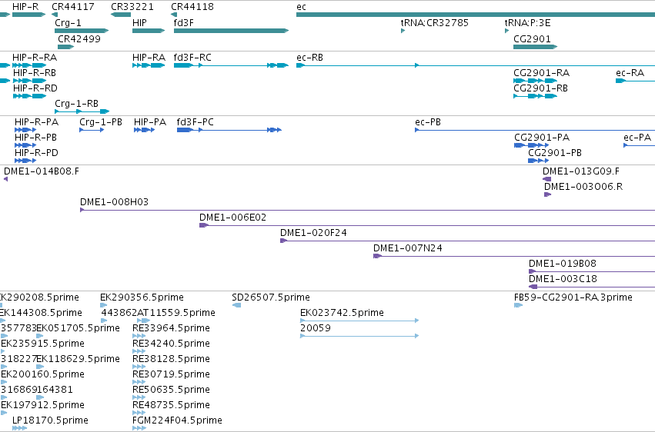
Task: Click EST label RE38128.5prime
Action: [171, 359]
